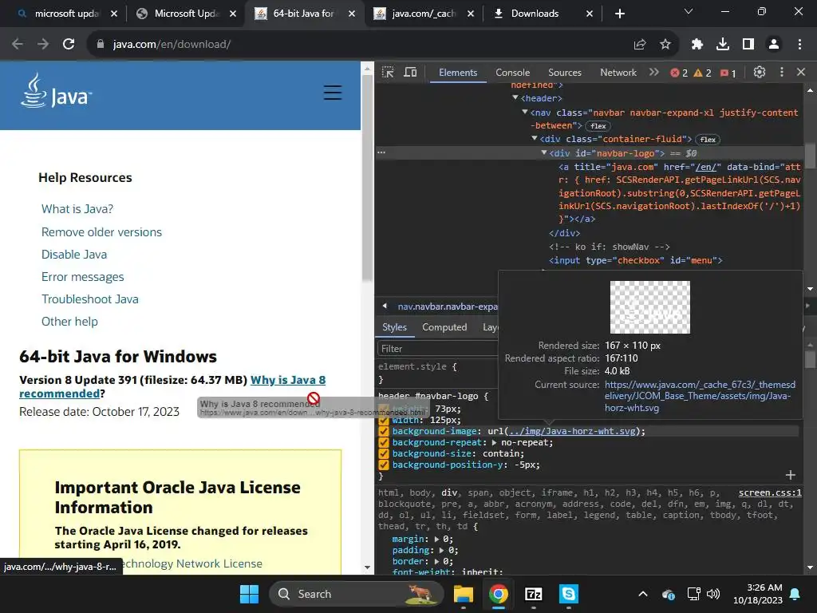817x613 pixels.
Task: Switch to the Console tab
Action: pos(513,73)
